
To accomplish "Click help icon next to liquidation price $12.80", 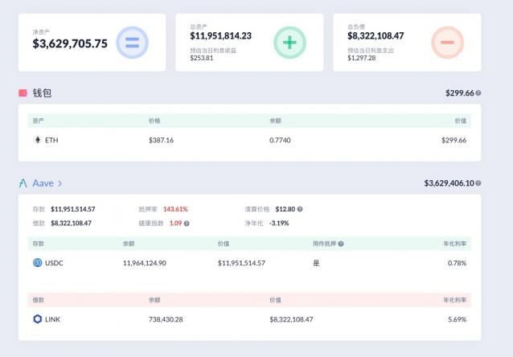I will tap(300, 209).
